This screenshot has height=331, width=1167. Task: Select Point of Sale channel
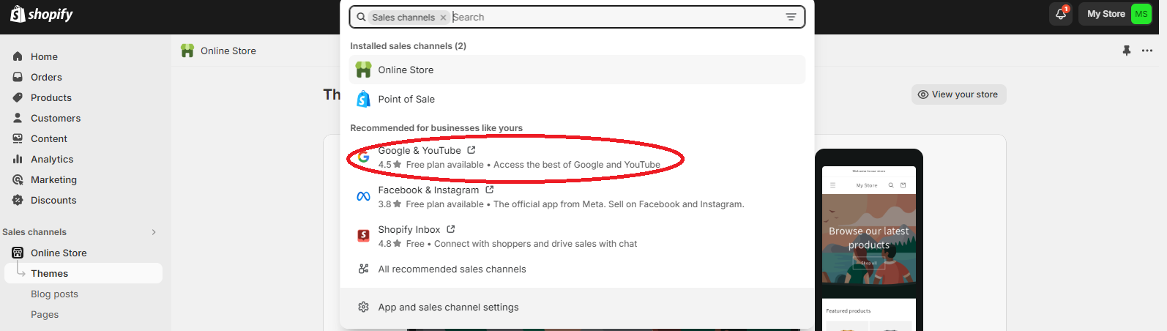[x=577, y=99]
